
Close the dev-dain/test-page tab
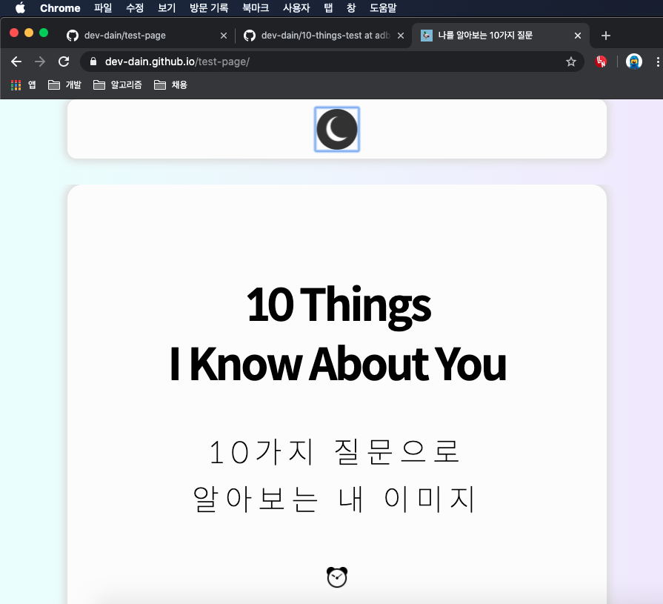pos(224,36)
